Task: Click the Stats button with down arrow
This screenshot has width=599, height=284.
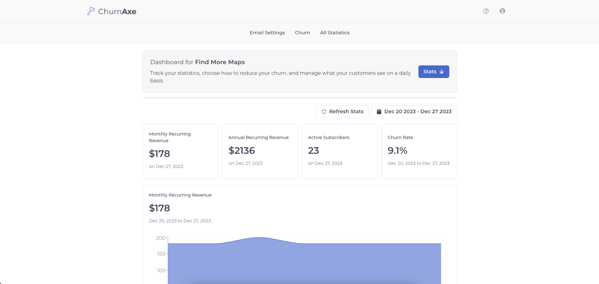Action: 434,72
